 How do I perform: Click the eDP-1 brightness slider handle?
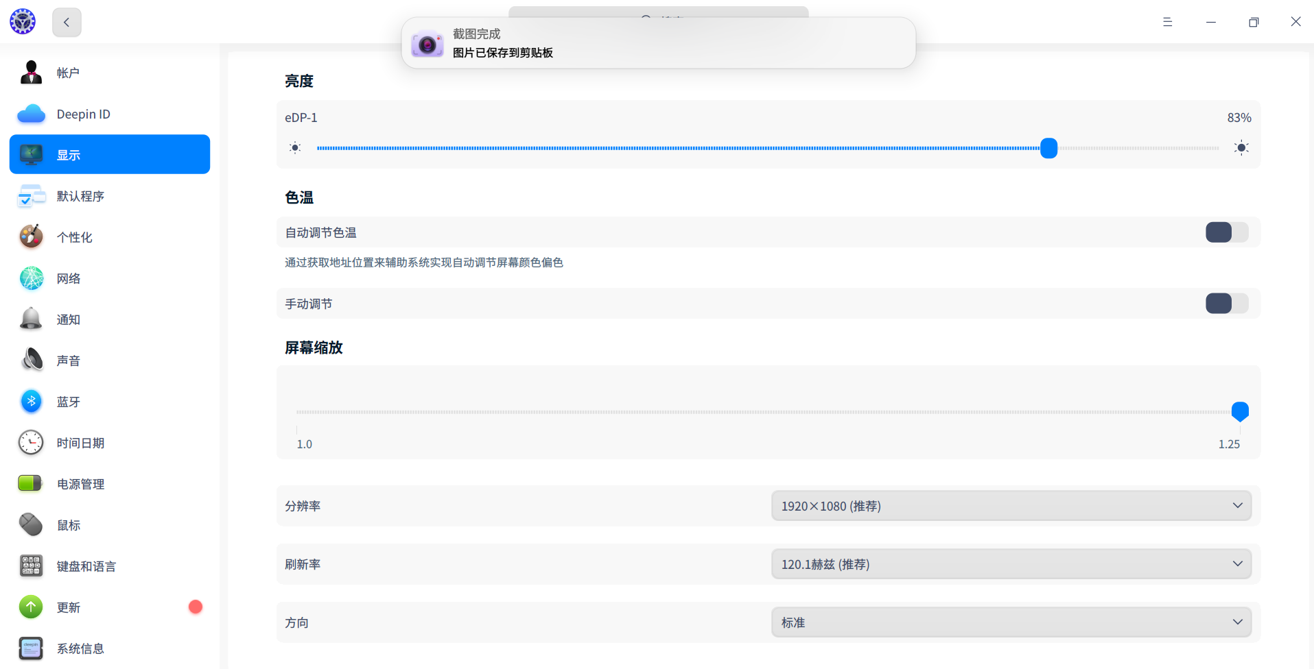(x=1048, y=148)
